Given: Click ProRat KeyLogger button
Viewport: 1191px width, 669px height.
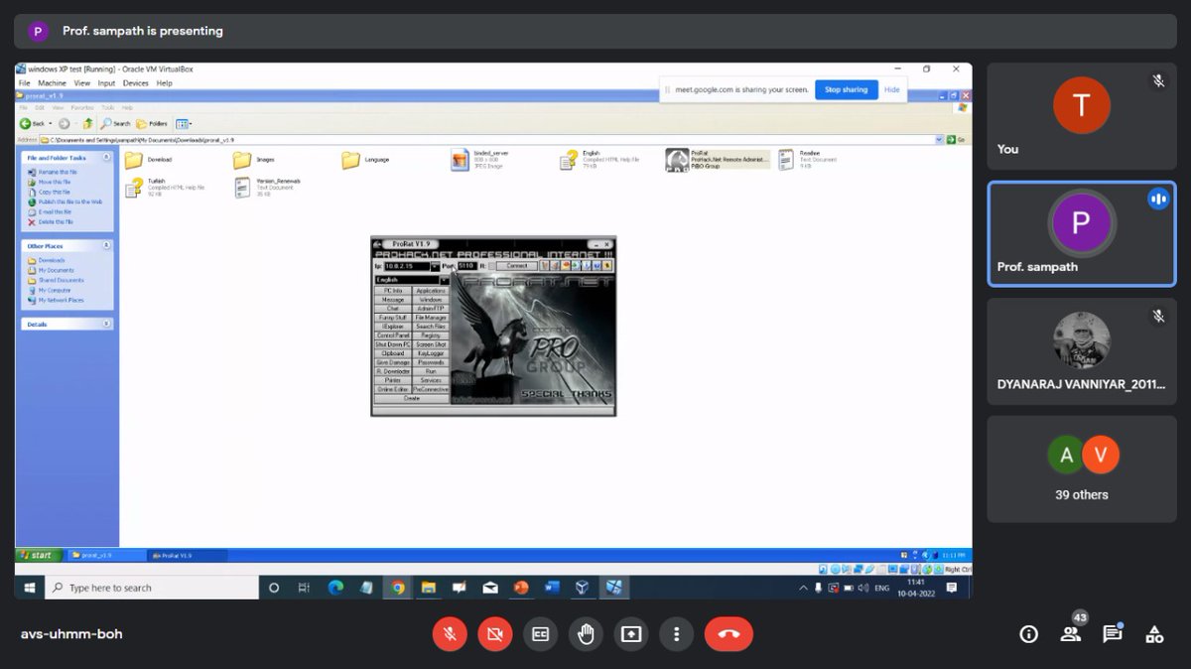Looking at the screenshot, I should click(x=431, y=353).
